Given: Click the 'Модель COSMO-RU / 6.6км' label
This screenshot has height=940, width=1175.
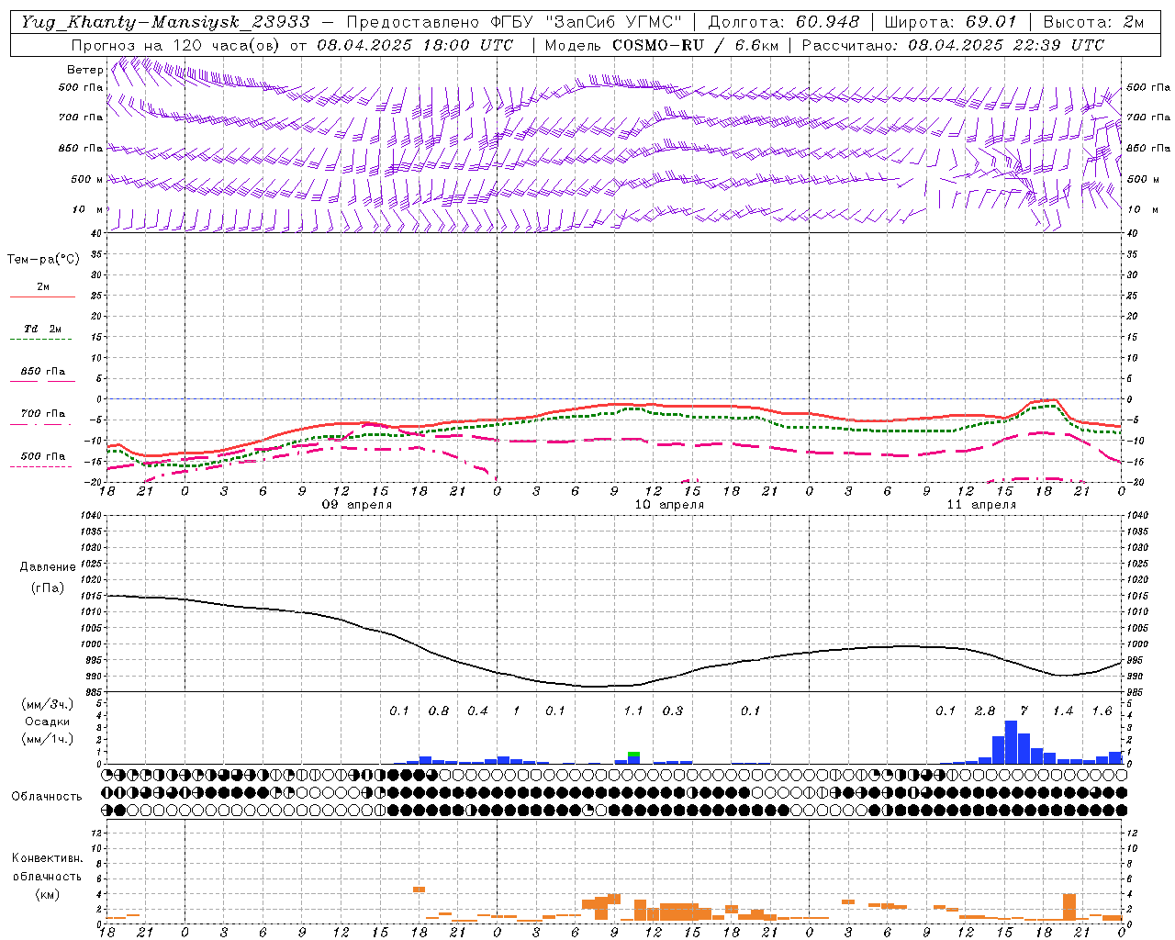Looking at the screenshot, I should click(661, 45).
